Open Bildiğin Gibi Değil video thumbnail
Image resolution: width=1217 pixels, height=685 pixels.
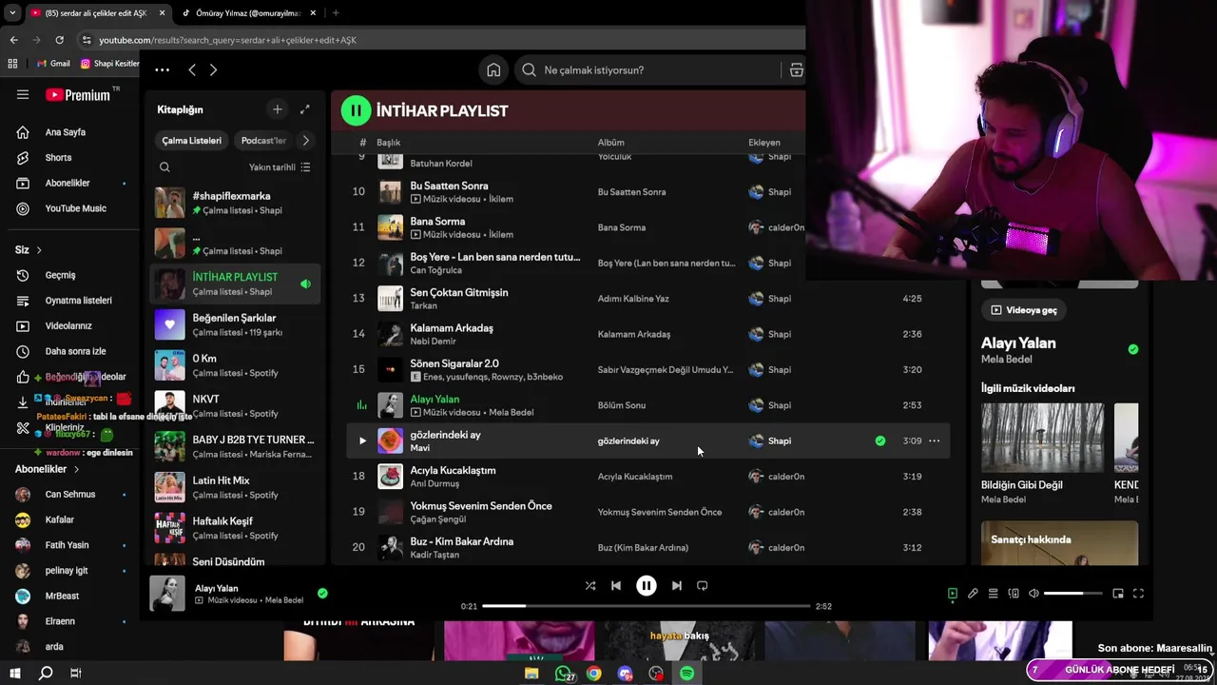[1042, 437]
